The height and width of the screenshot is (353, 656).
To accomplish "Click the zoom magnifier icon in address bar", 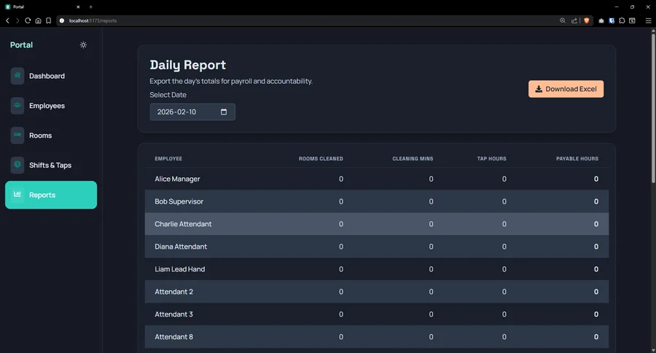I will (x=563, y=20).
